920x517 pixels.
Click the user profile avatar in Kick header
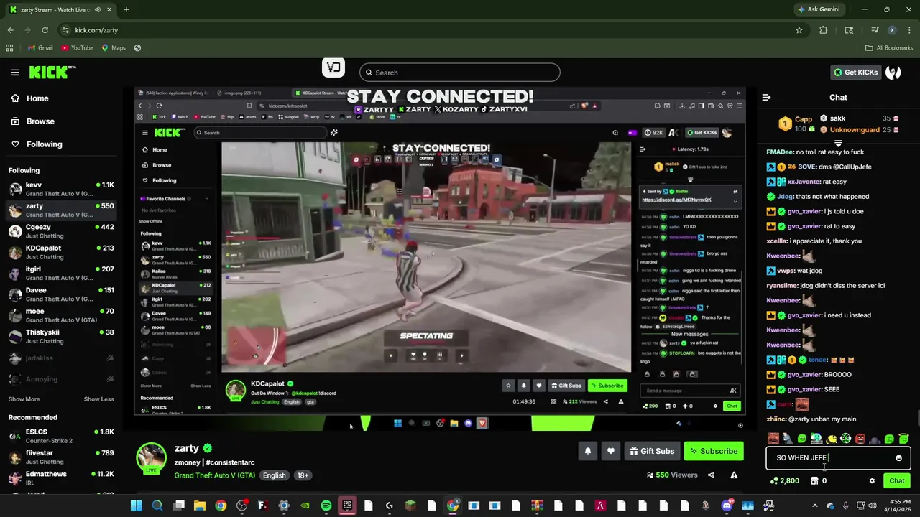pos(893,72)
